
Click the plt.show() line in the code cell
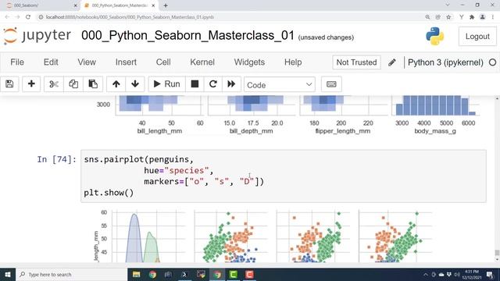(109, 193)
